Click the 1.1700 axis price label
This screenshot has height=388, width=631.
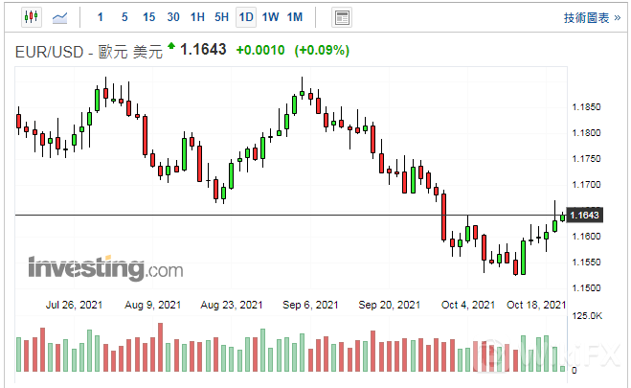(586, 185)
